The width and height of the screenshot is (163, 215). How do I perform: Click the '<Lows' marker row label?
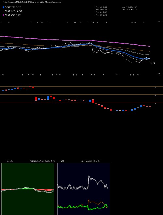point(160,74)
